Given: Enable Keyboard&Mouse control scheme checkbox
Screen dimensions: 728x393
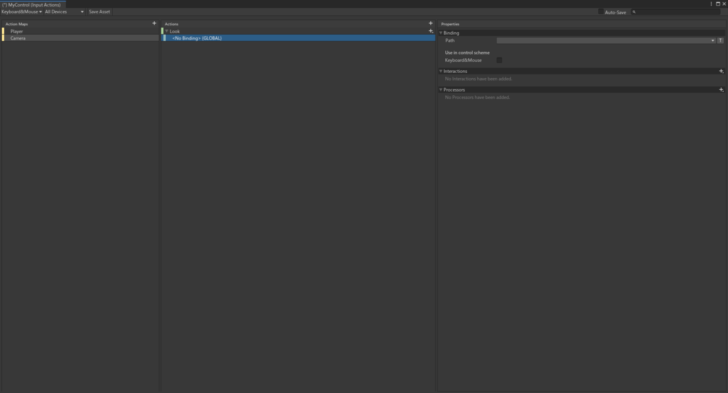Looking at the screenshot, I should [499, 60].
